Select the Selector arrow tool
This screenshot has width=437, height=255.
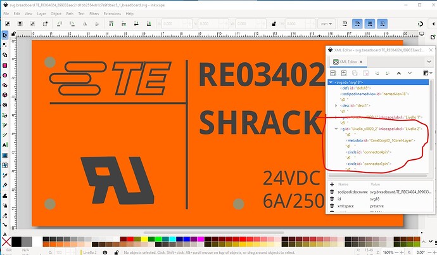pos(4,35)
